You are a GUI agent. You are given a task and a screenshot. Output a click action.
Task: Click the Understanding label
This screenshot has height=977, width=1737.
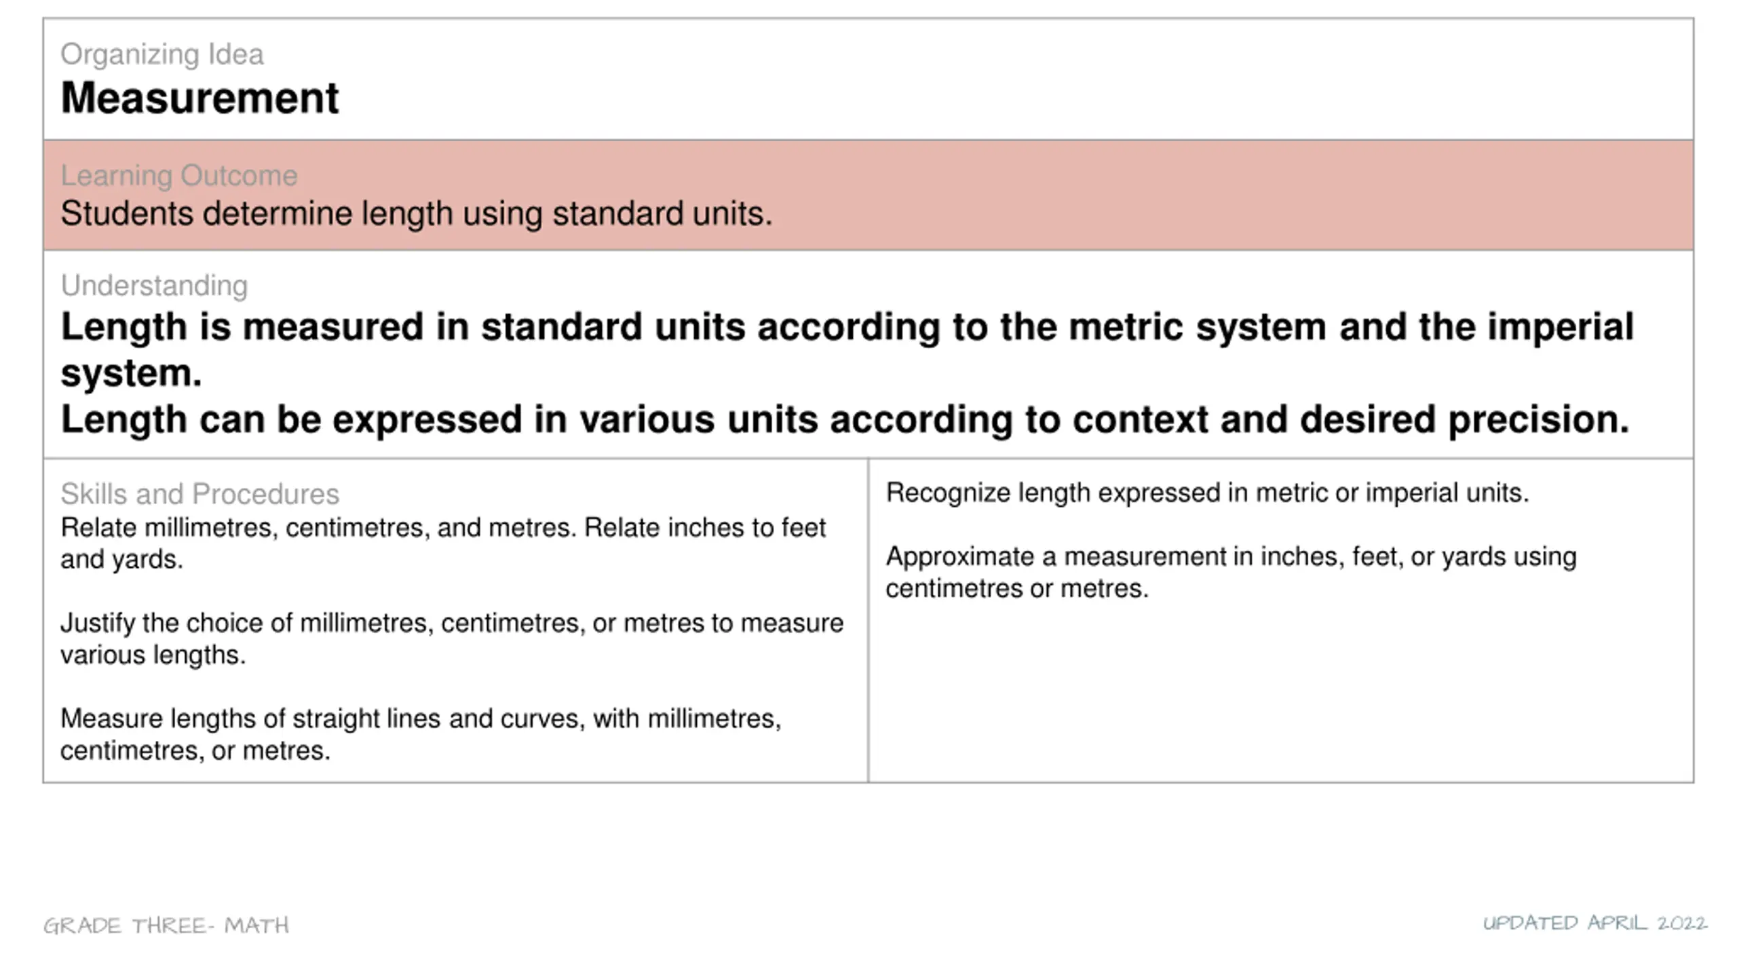tap(154, 286)
